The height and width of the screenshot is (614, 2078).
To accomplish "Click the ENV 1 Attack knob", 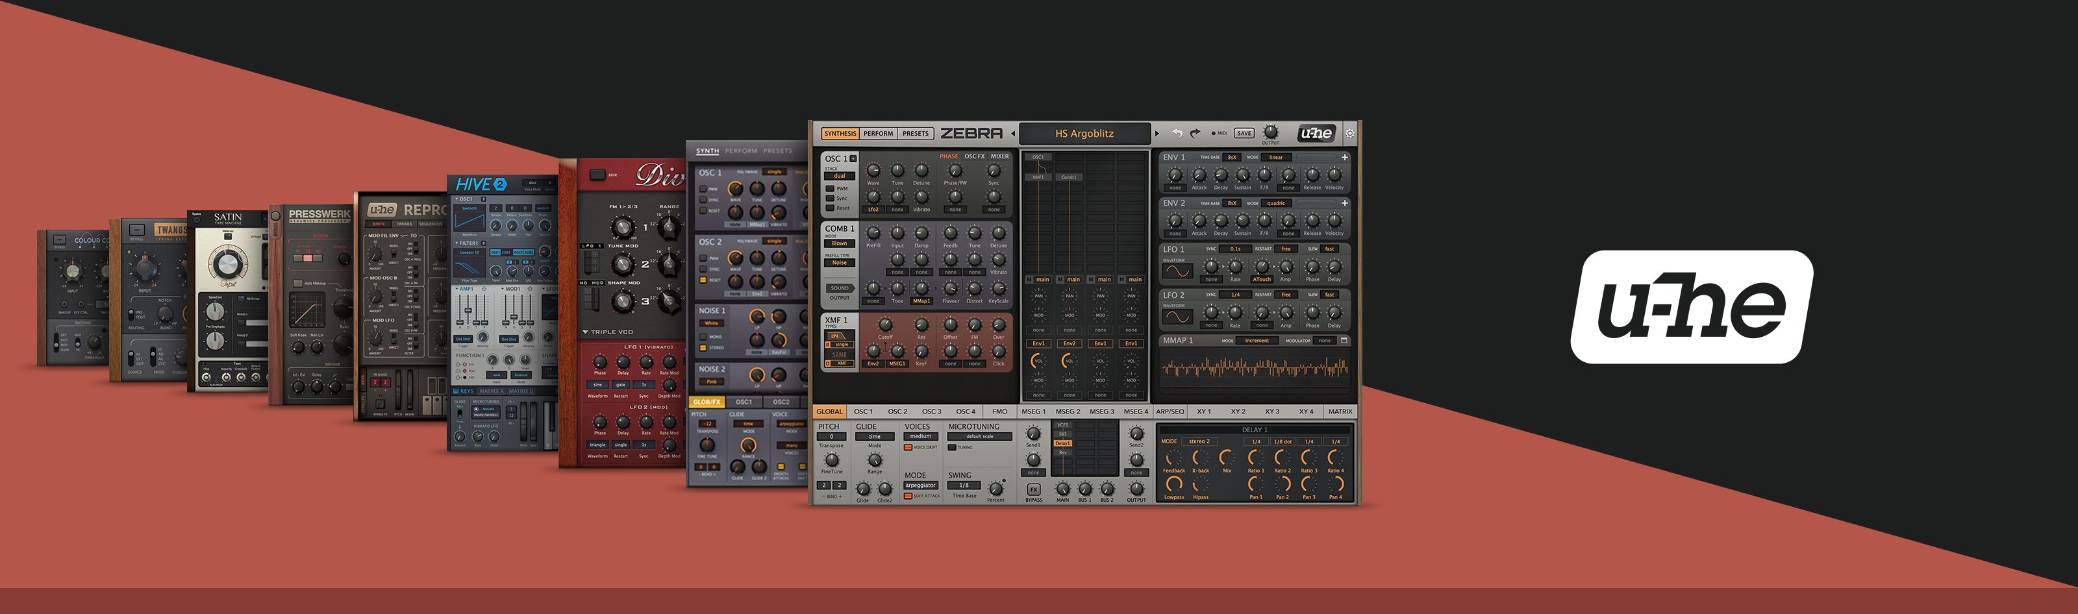I will pyautogui.click(x=1199, y=175).
